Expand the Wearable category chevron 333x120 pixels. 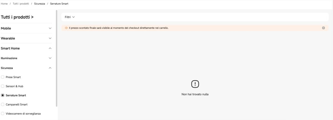coord(50,38)
